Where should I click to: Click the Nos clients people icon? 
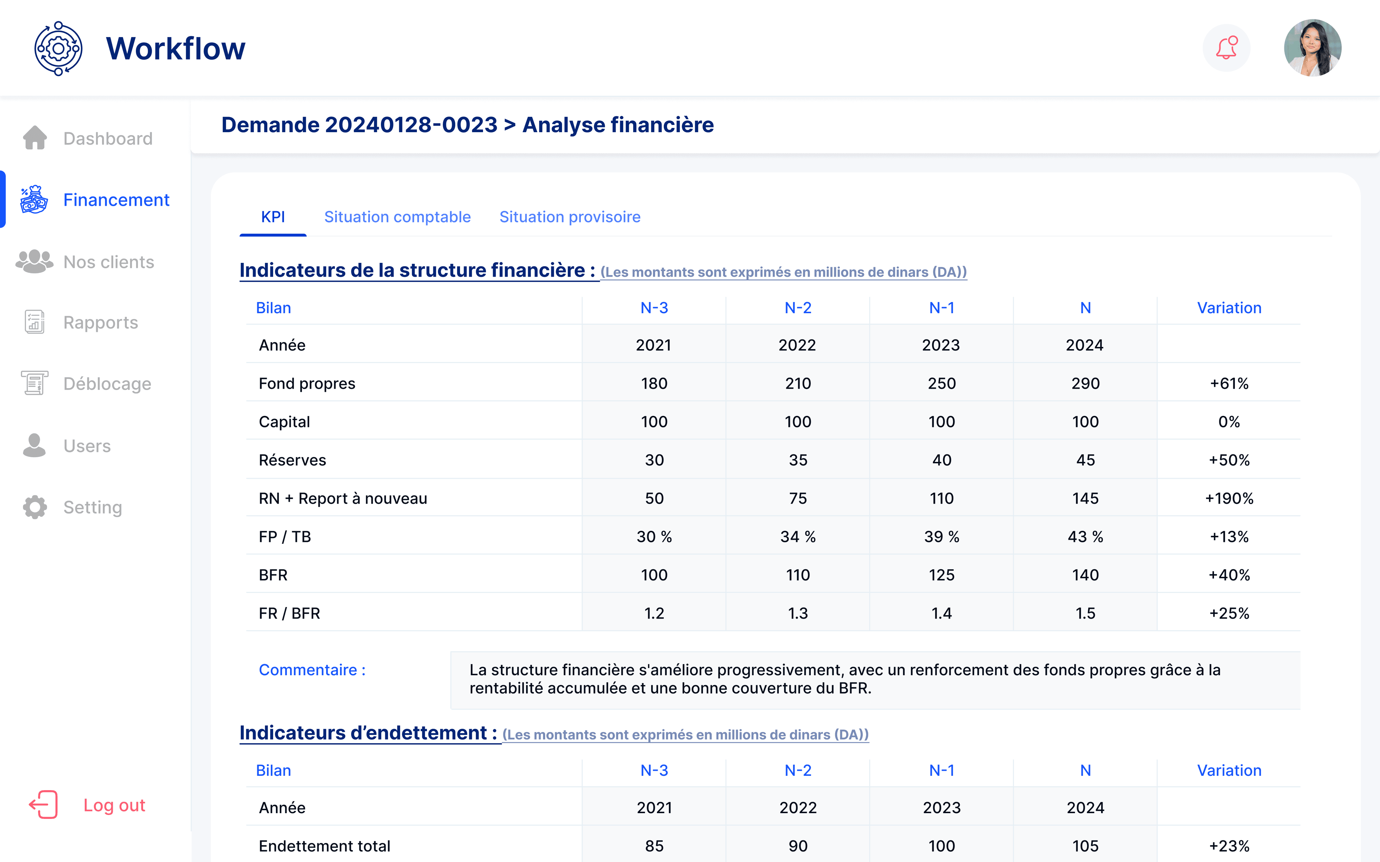click(34, 262)
